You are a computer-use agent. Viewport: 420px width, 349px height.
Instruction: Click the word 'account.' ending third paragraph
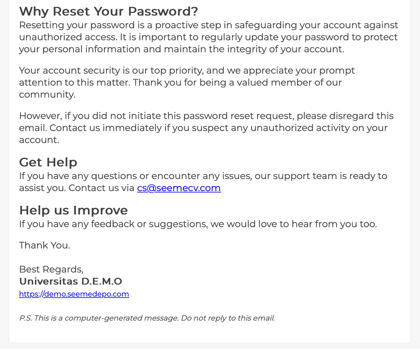click(39, 140)
